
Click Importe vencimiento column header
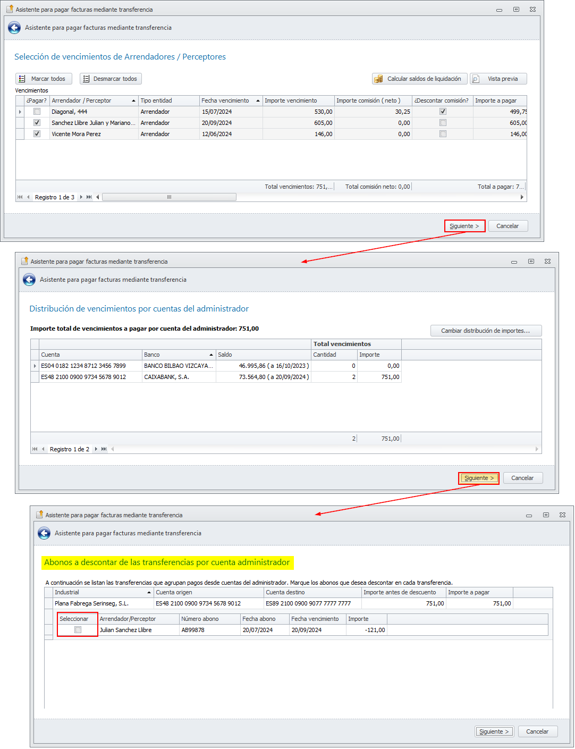pos(298,100)
